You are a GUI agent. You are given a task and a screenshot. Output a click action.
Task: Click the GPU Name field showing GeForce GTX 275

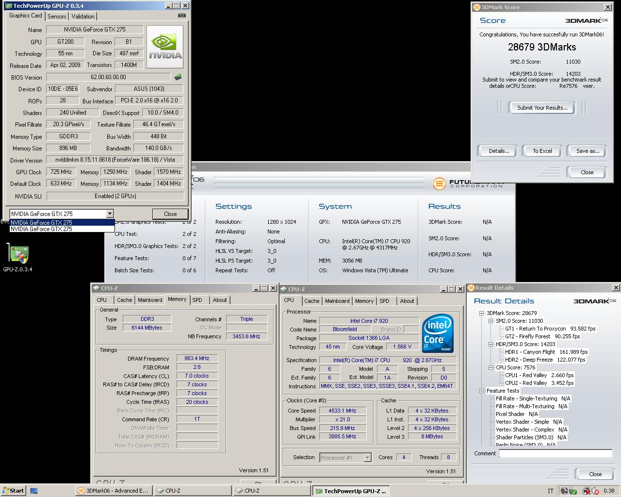95,30
